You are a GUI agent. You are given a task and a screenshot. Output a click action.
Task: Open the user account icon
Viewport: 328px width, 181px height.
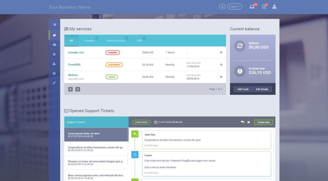click(274, 7)
